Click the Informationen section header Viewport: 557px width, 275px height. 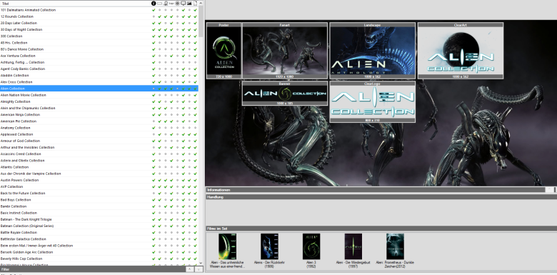[x=375, y=190]
